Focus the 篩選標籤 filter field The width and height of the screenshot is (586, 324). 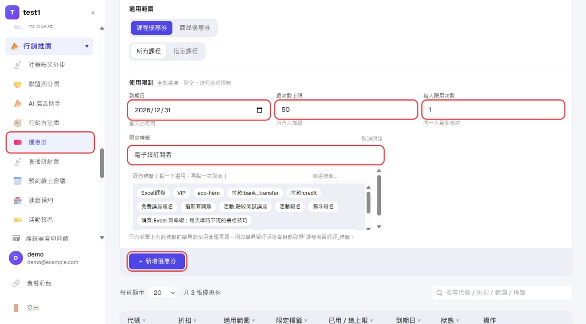340,176
